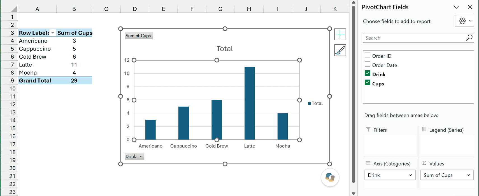This screenshot has width=479, height=196.
Task: Select the Cappuccino bar in chart
Action: [183, 123]
